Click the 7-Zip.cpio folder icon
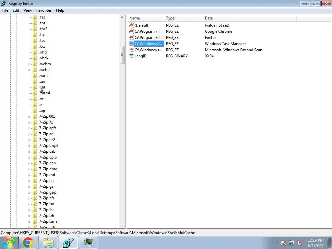Viewport: 332px width, 249px height. [x=35, y=157]
